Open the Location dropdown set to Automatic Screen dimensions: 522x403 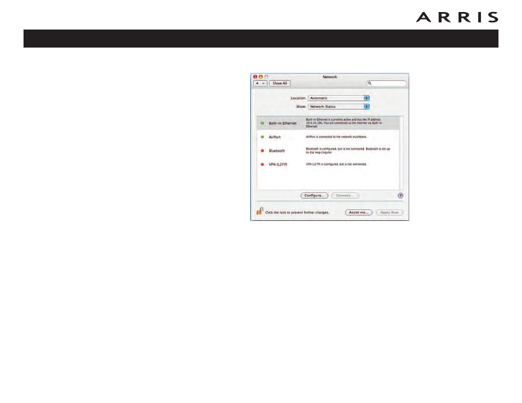pos(339,98)
